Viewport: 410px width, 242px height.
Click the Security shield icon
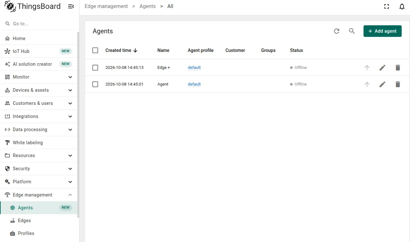[x=7, y=169]
